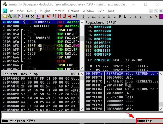Open the Help menu
Viewport: 163px width, 124px height.
101,11
